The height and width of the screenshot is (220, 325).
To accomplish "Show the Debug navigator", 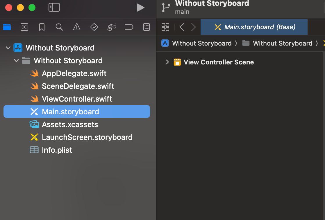I will (111, 27).
